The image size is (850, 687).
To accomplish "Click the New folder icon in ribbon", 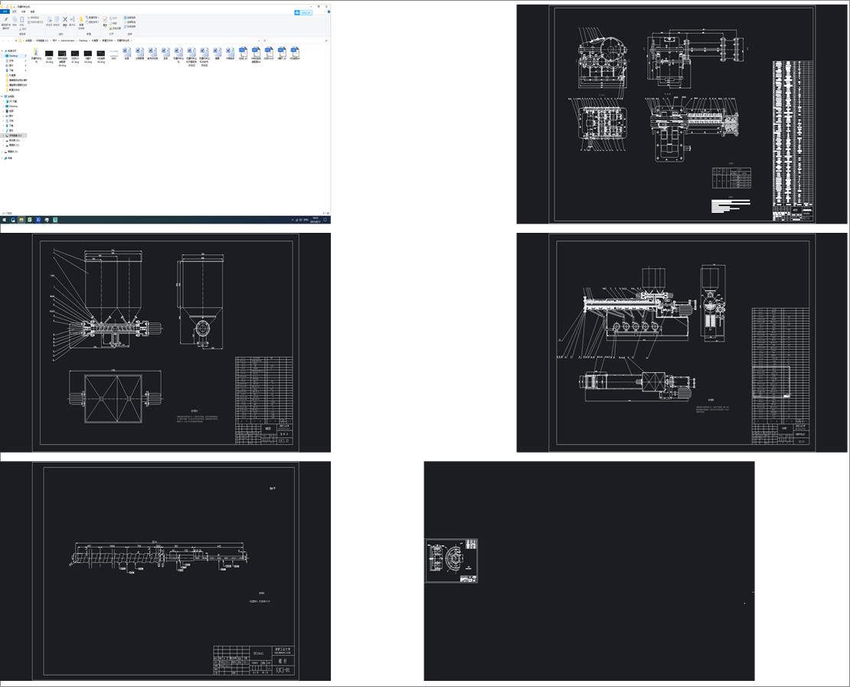I will (x=81, y=21).
